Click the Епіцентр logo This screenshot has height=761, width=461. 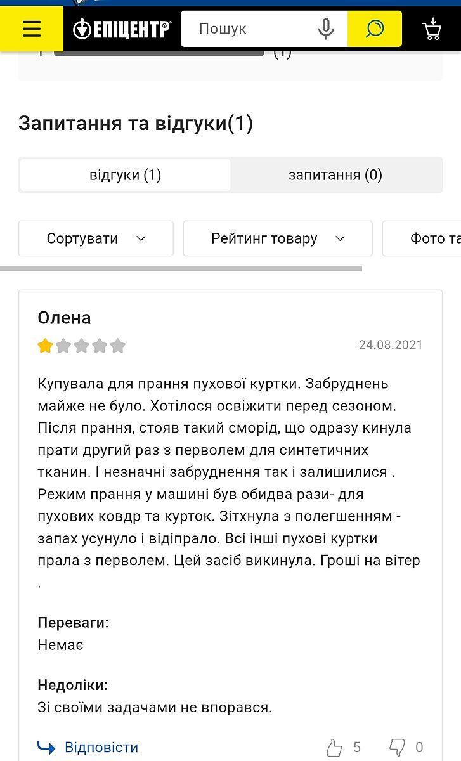122,29
